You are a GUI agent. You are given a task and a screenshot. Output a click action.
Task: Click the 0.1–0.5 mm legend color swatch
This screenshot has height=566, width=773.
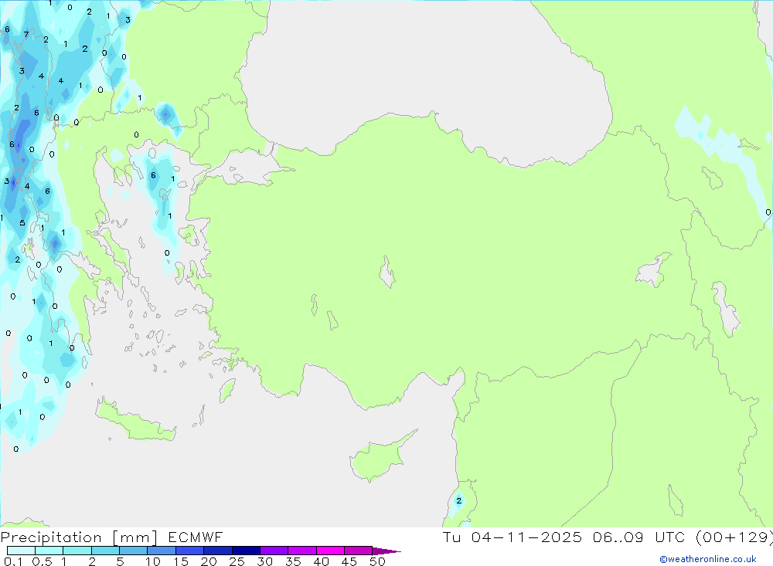(21, 551)
